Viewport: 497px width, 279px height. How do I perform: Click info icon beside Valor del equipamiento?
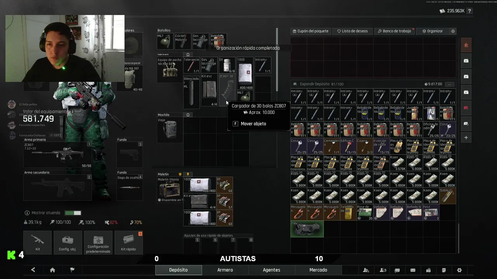point(72,111)
